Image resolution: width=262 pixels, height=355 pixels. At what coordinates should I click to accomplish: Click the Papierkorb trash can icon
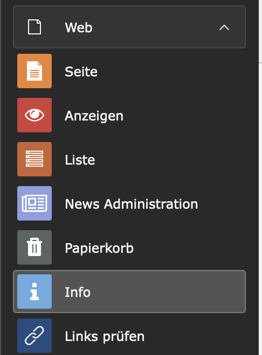35,247
